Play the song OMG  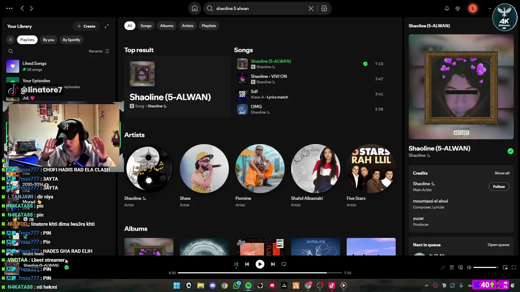click(x=311, y=109)
